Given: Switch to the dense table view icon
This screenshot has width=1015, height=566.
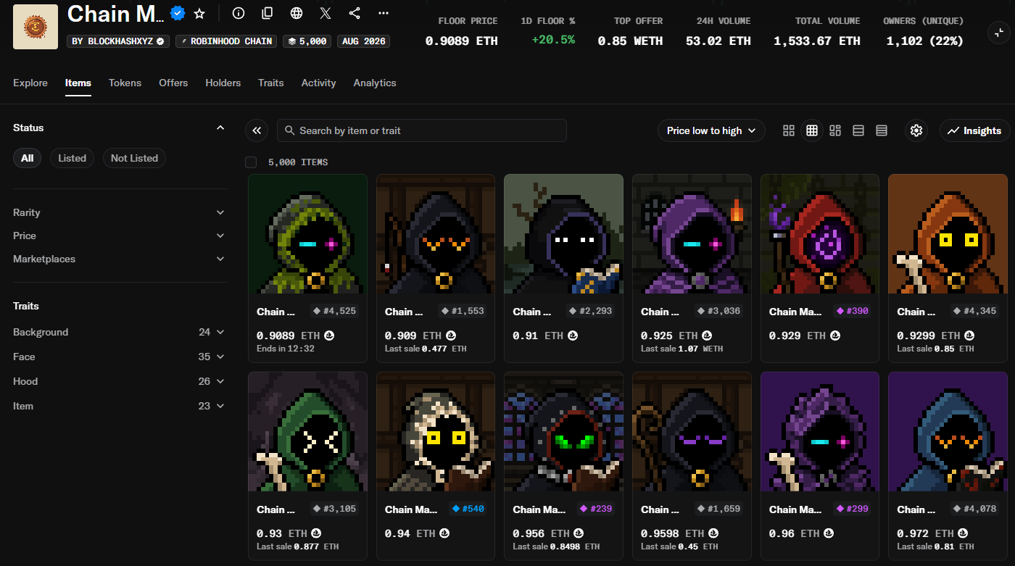Looking at the screenshot, I should click(x=882, y=130).
